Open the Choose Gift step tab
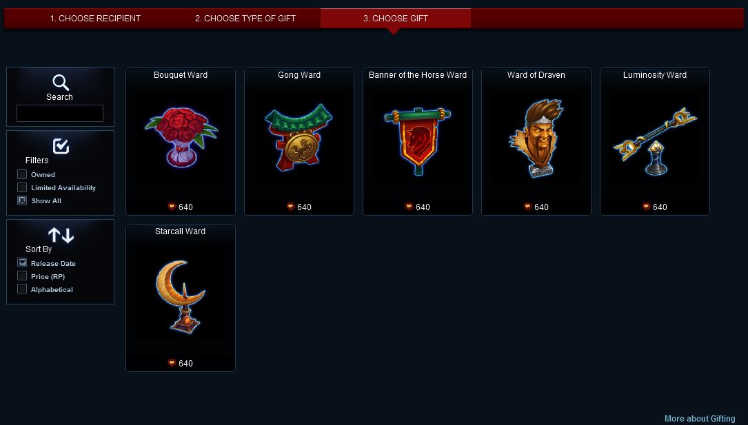 [396, 18]
